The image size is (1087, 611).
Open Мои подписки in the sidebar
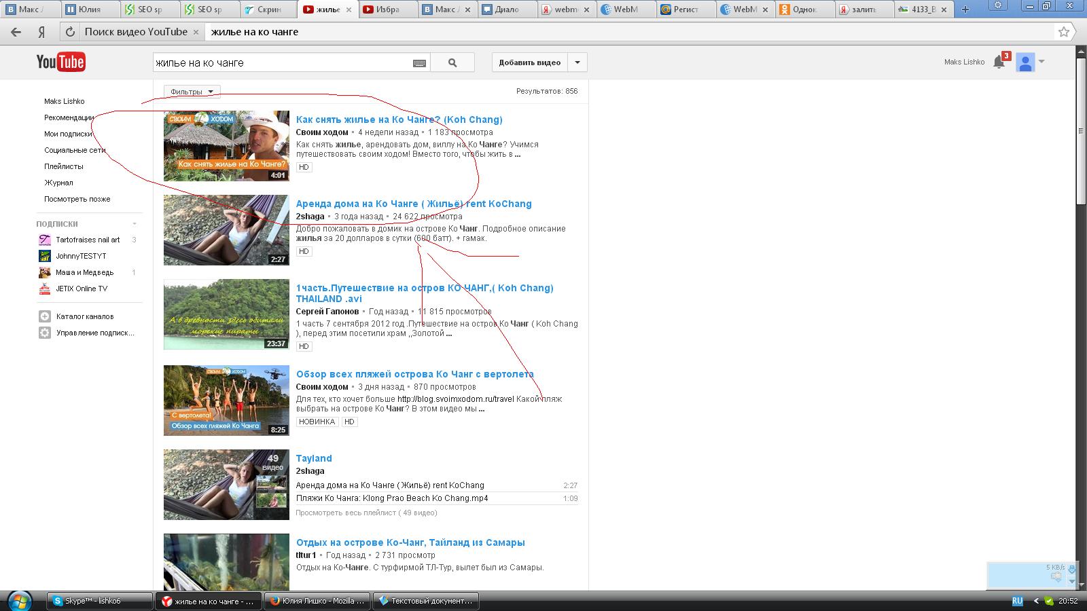(68, 134)
